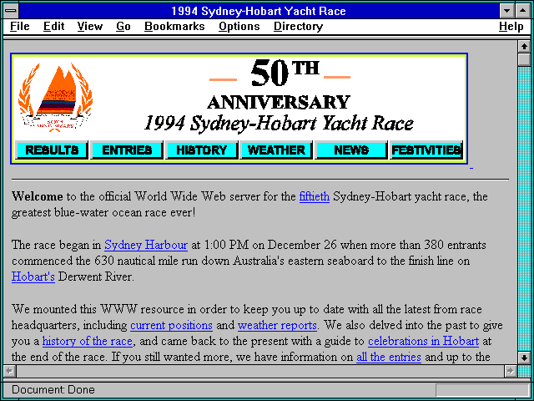Follow the 'Sydney Harbour' link

(x=146, y=245)
